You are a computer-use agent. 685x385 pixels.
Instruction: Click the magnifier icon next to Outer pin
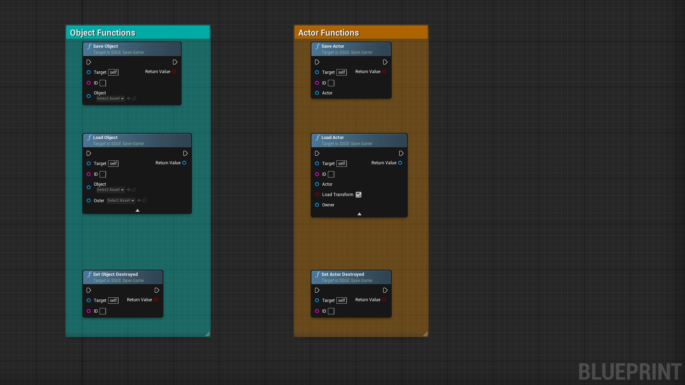[144, 201]
